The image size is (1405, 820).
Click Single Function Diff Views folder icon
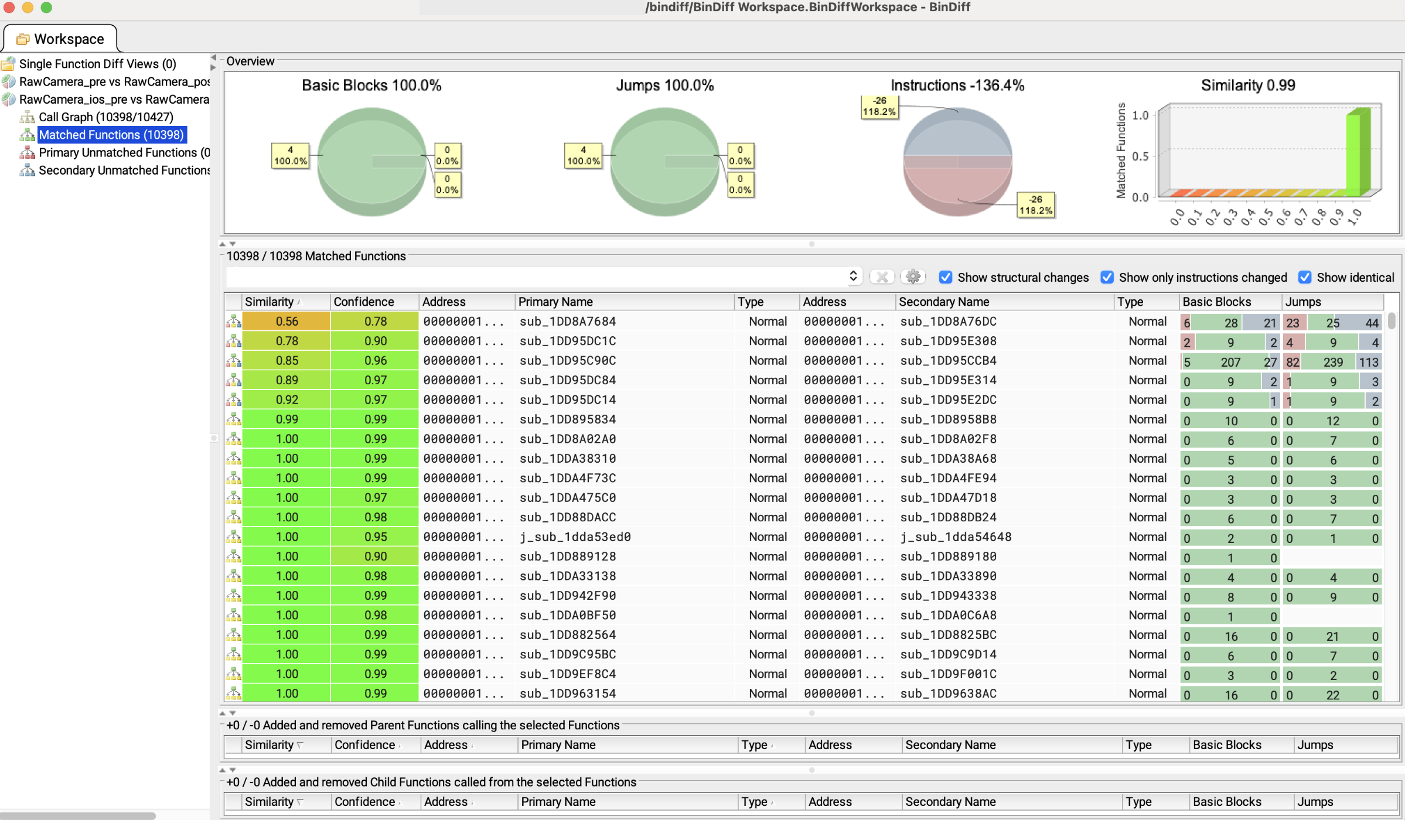pyautogui.click(x=9, y=64)
